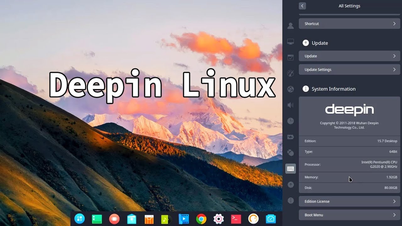The image size is (402, 226).
Task: Open the Power management sidebar icon
Action: (x=291, y=137)
